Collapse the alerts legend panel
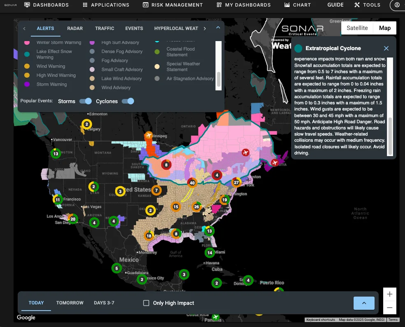 (x=218, y=28)
